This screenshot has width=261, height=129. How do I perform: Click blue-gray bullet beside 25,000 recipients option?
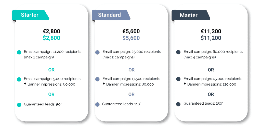[97, 53]
